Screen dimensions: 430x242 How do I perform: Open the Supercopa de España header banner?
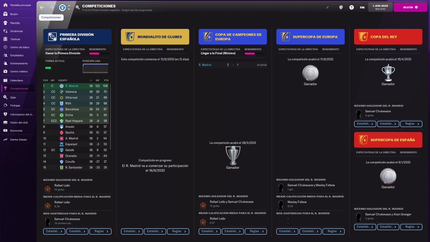pos(388,140)
